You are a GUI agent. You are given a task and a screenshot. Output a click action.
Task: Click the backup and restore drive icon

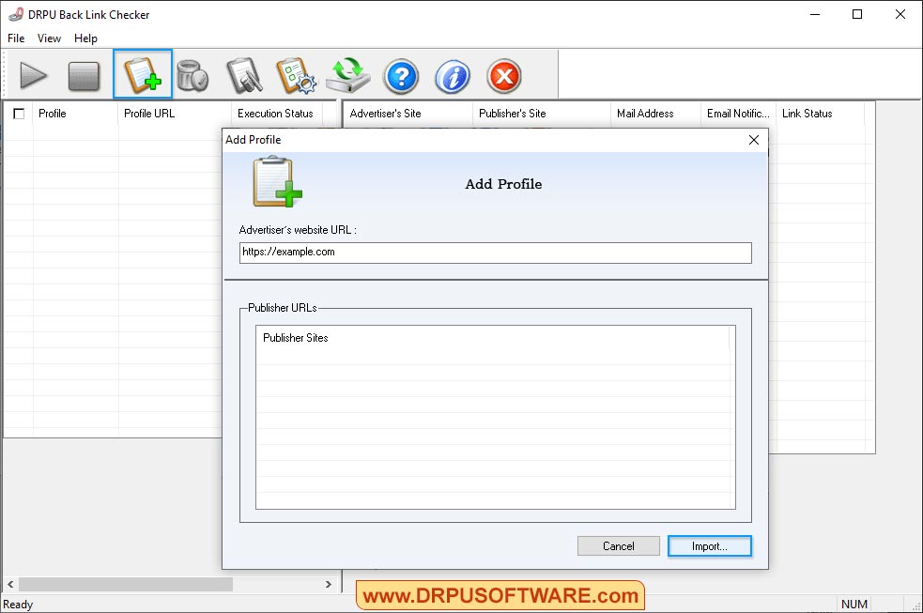[x=348, y=76]
